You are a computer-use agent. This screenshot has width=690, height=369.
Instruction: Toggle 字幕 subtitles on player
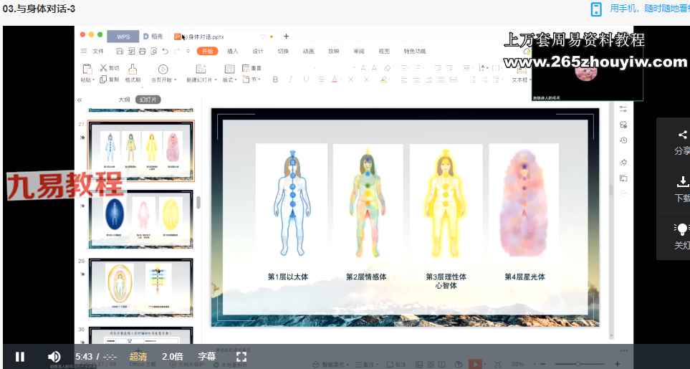[206, 356]
